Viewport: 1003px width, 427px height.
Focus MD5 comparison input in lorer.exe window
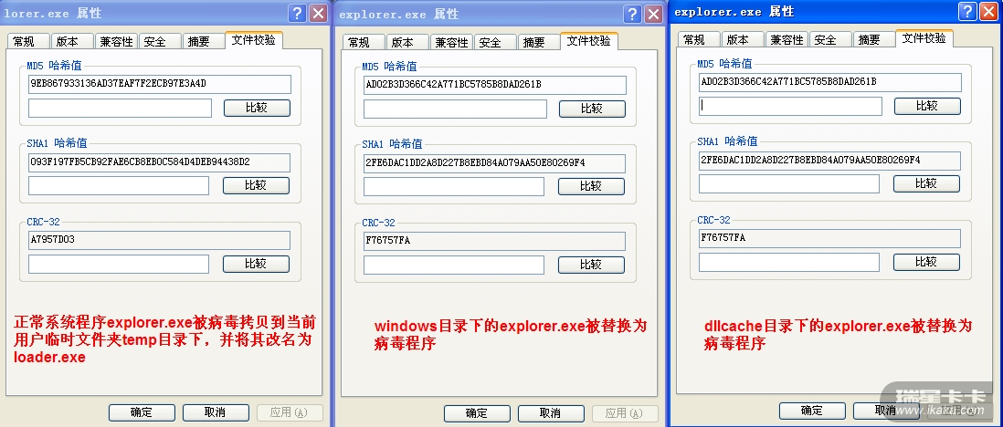coord(121,108)
